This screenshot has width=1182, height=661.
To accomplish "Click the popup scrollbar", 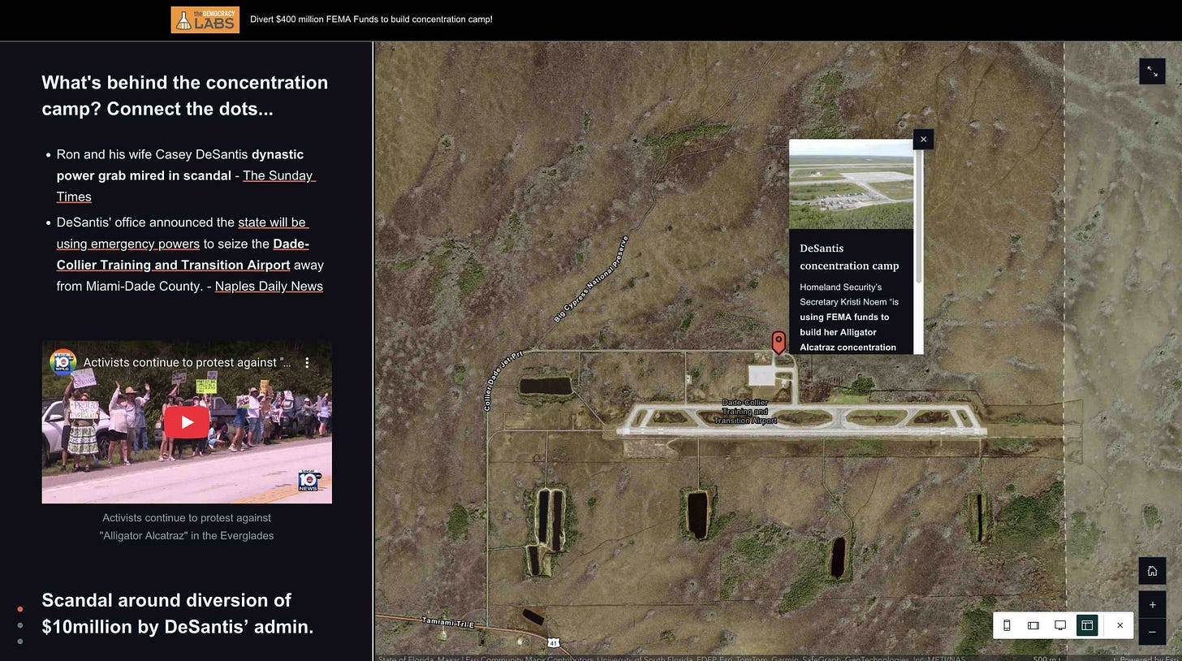I will click(919, 215).
